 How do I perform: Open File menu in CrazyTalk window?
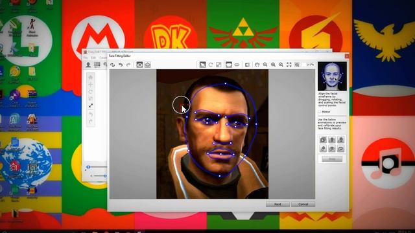tap(86, 58)
